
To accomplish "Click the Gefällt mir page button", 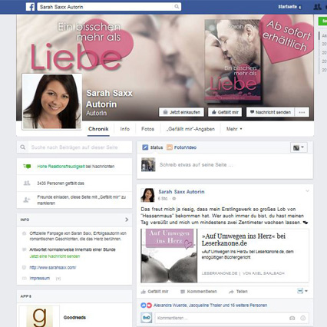I will [225, 112].
